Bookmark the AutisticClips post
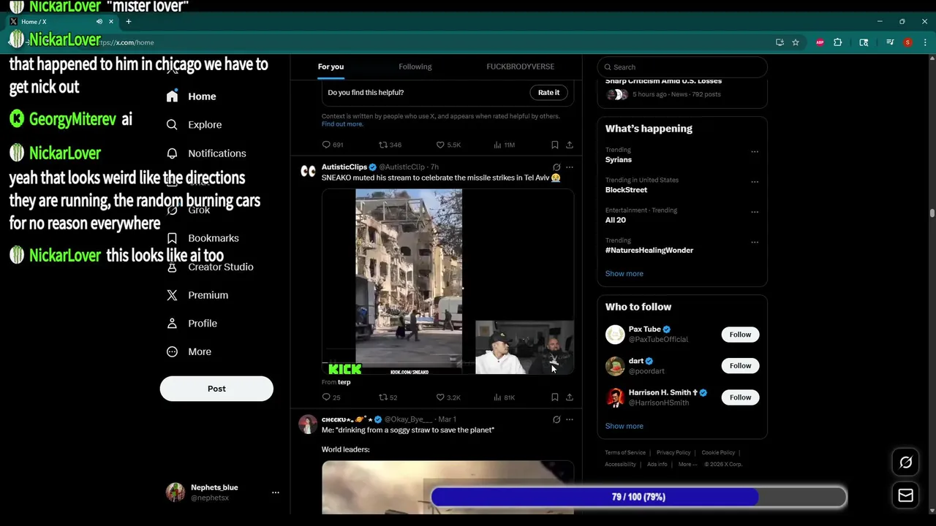The image size is (936, 526). click(555, 397)
